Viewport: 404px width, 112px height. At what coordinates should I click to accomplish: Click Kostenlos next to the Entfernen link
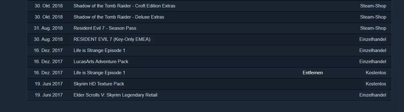click(376, 73)
